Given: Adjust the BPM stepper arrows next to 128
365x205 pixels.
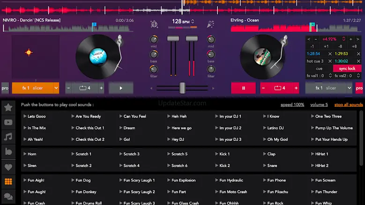Looking at the screenshot, I should [x=194, y=22].
